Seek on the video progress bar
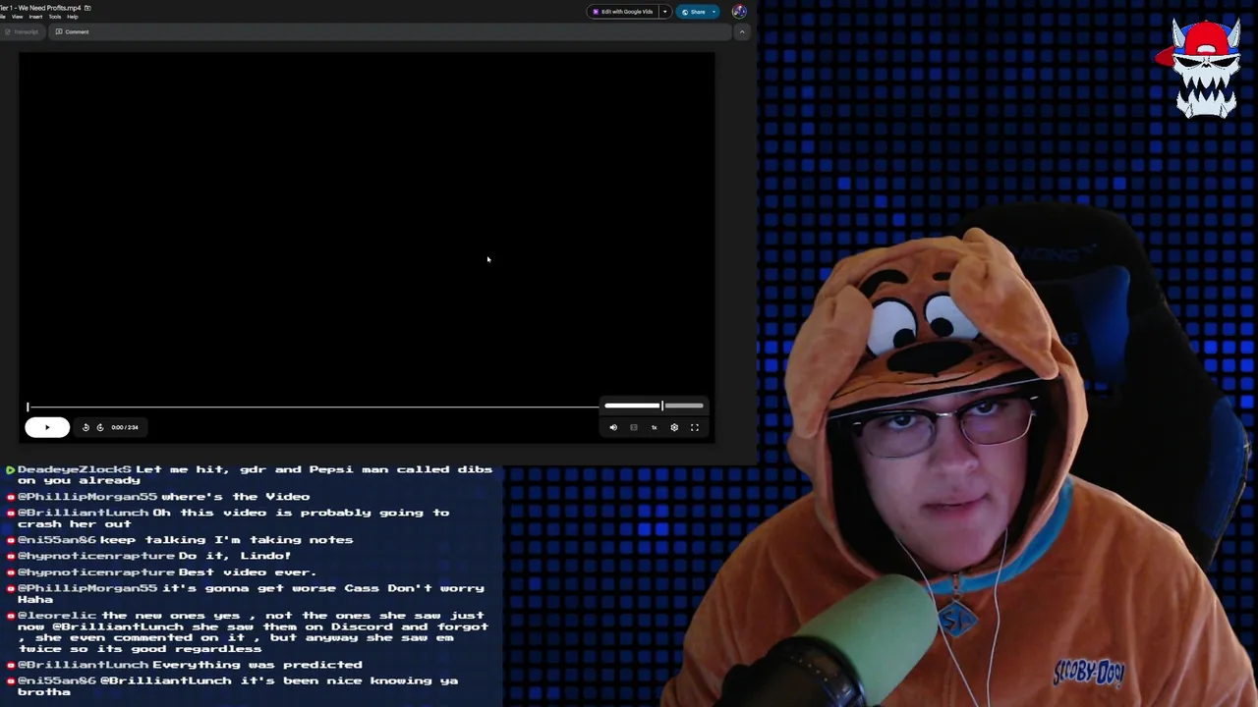Image resolution: width=1258 pixels, height=707 pixels. (313, 407)
